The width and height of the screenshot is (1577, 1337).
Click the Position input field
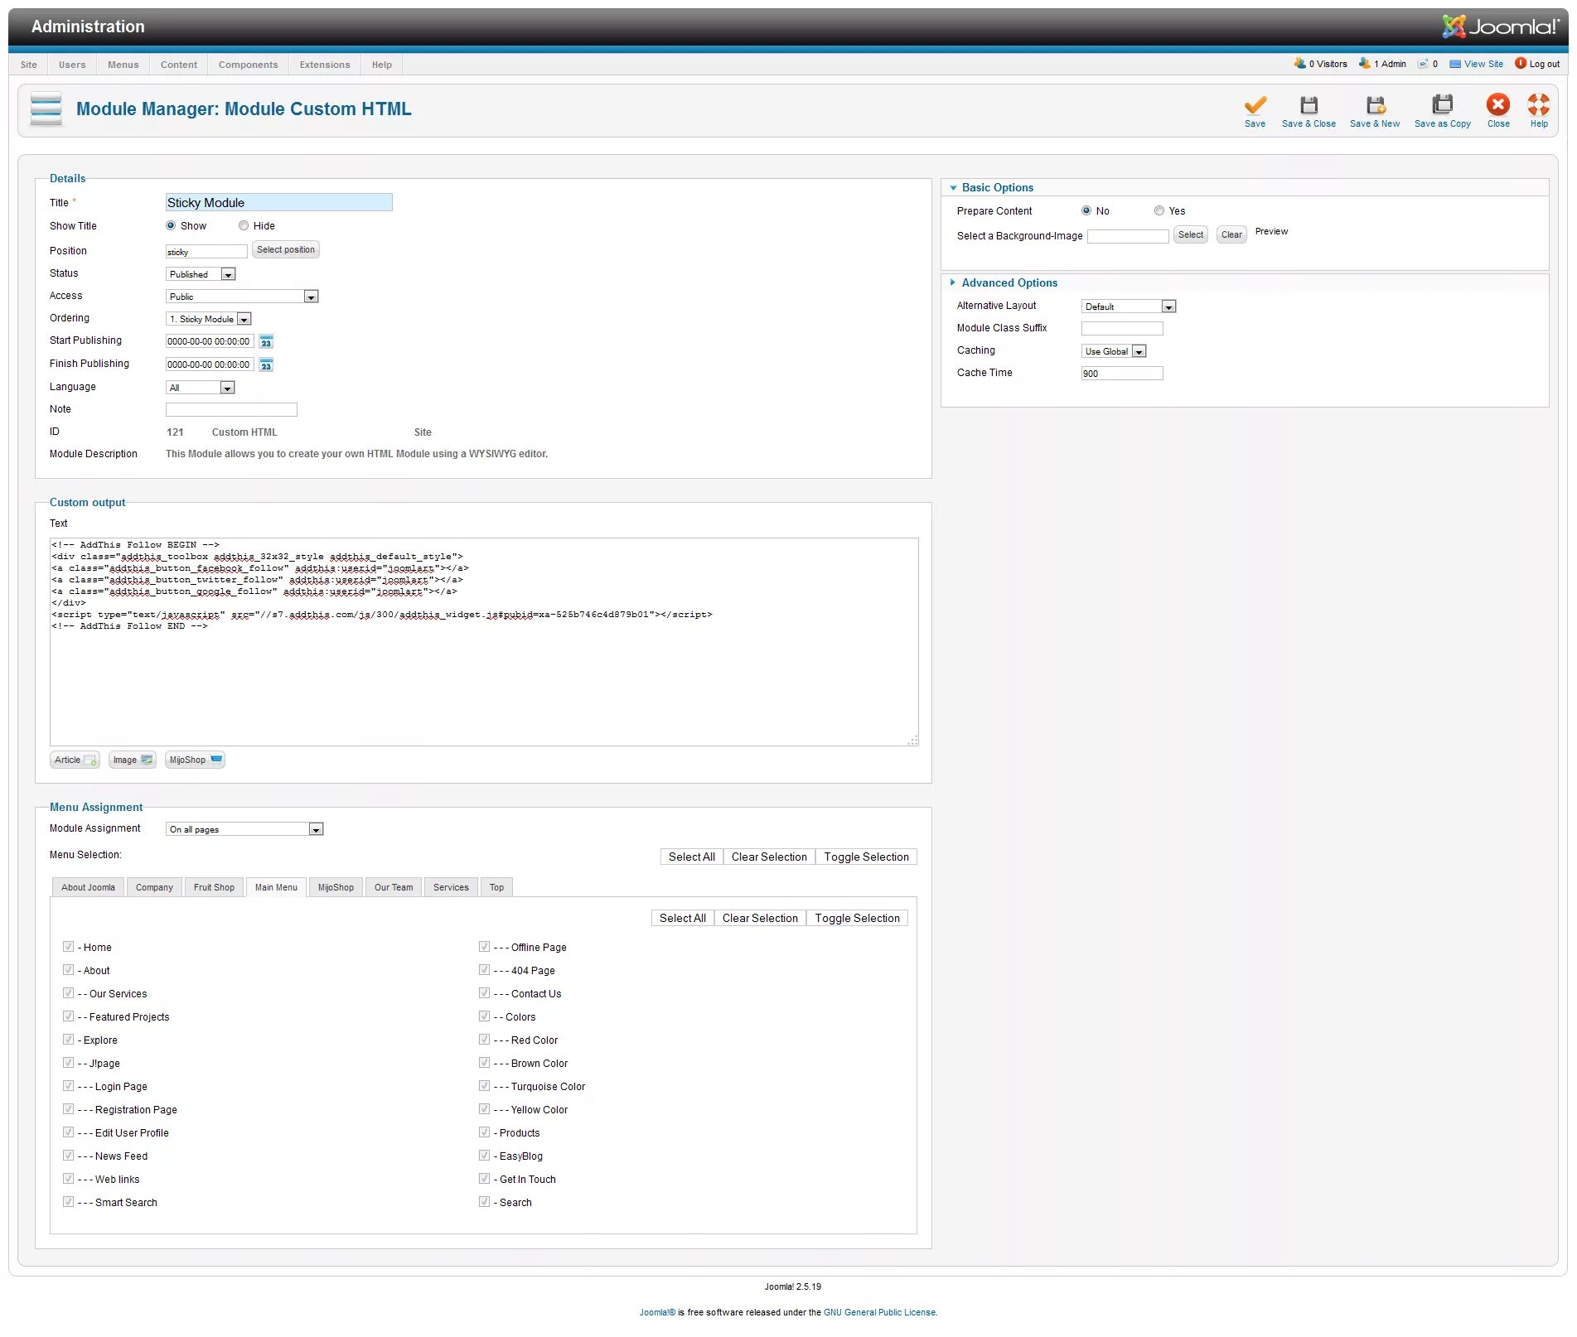[x=206, y=252]
